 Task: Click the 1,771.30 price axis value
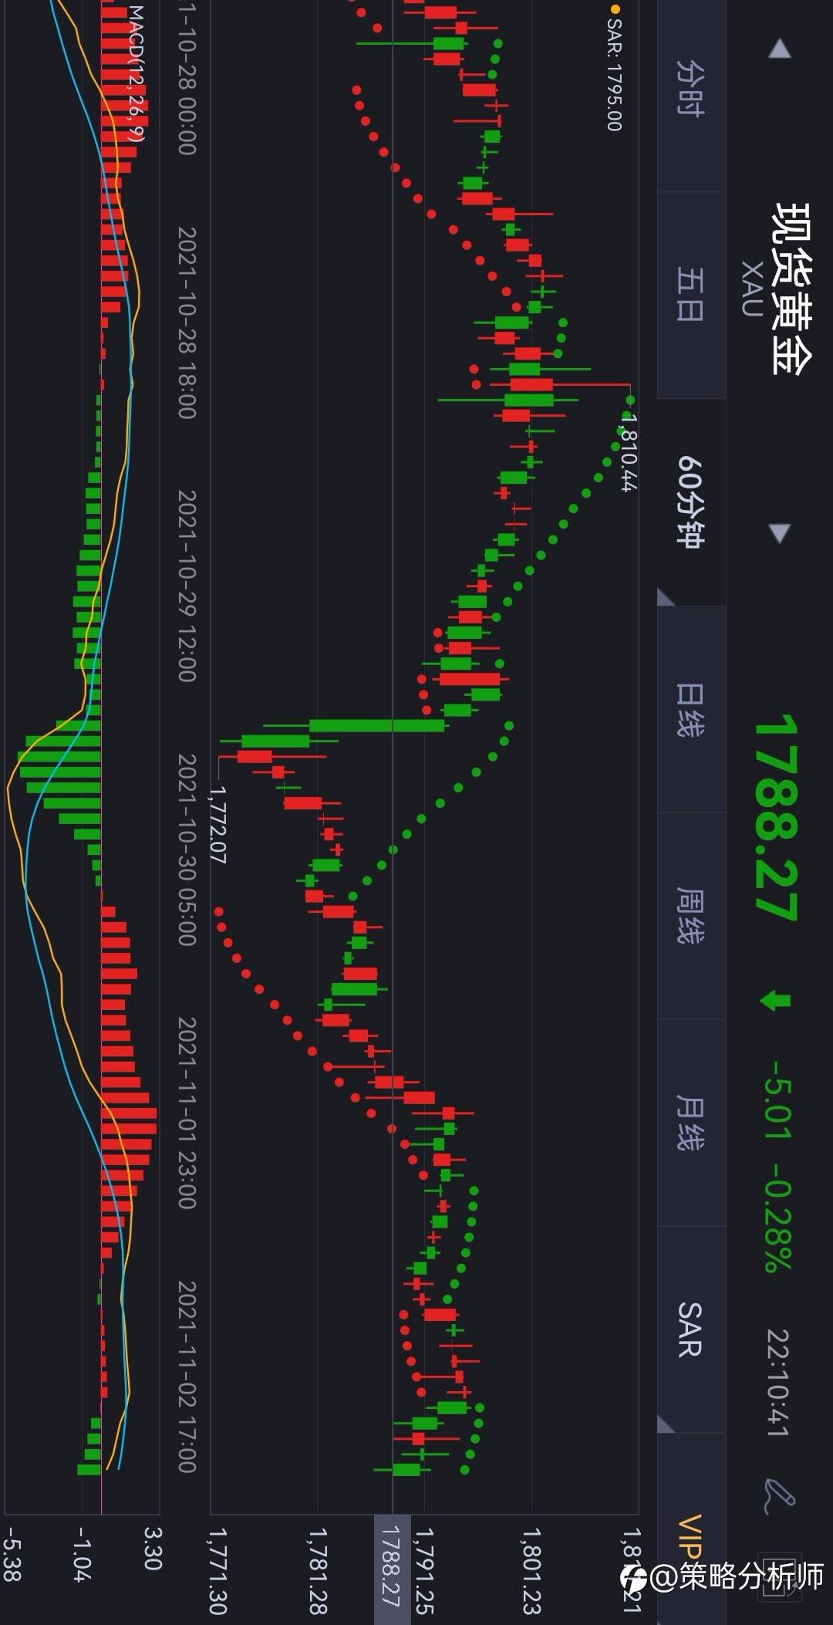218,1571
